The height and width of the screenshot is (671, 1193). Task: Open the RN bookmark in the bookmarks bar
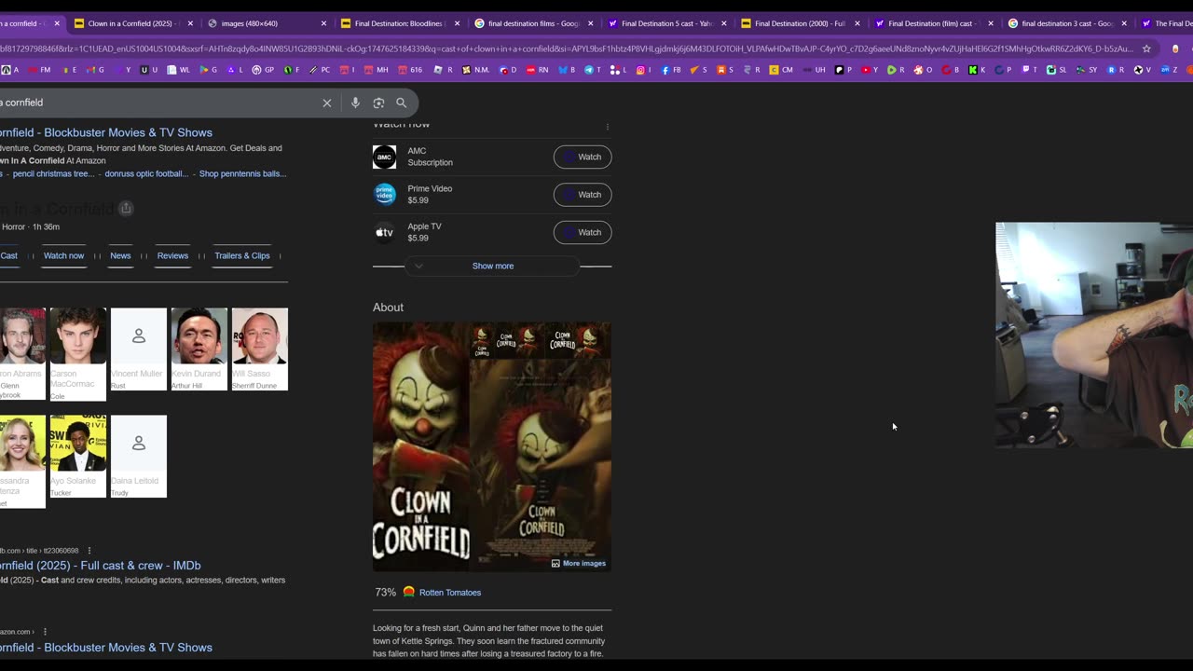[x=538, y=70]
